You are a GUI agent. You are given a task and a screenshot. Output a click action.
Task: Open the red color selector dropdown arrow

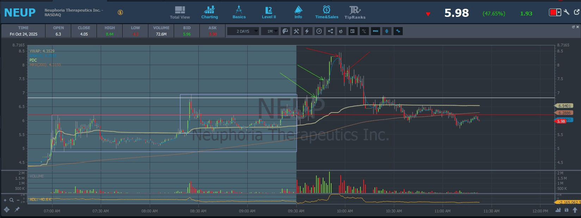click(559, 12)
